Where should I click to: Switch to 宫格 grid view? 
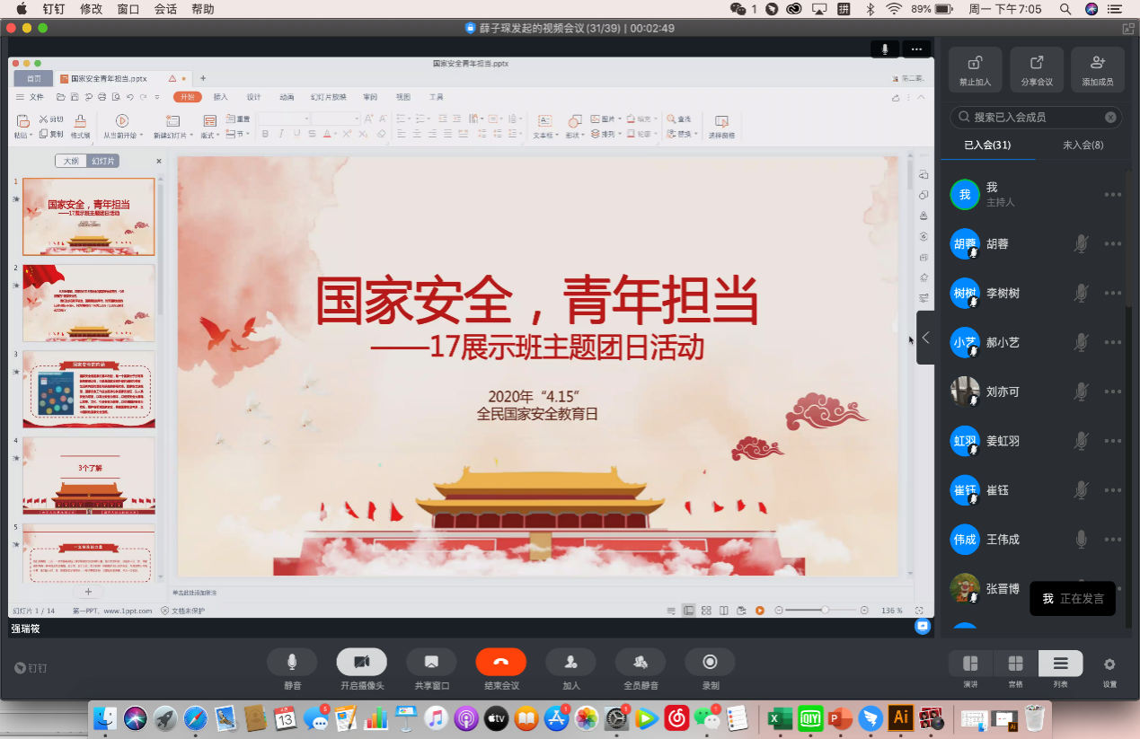[x=1016, y=664]
